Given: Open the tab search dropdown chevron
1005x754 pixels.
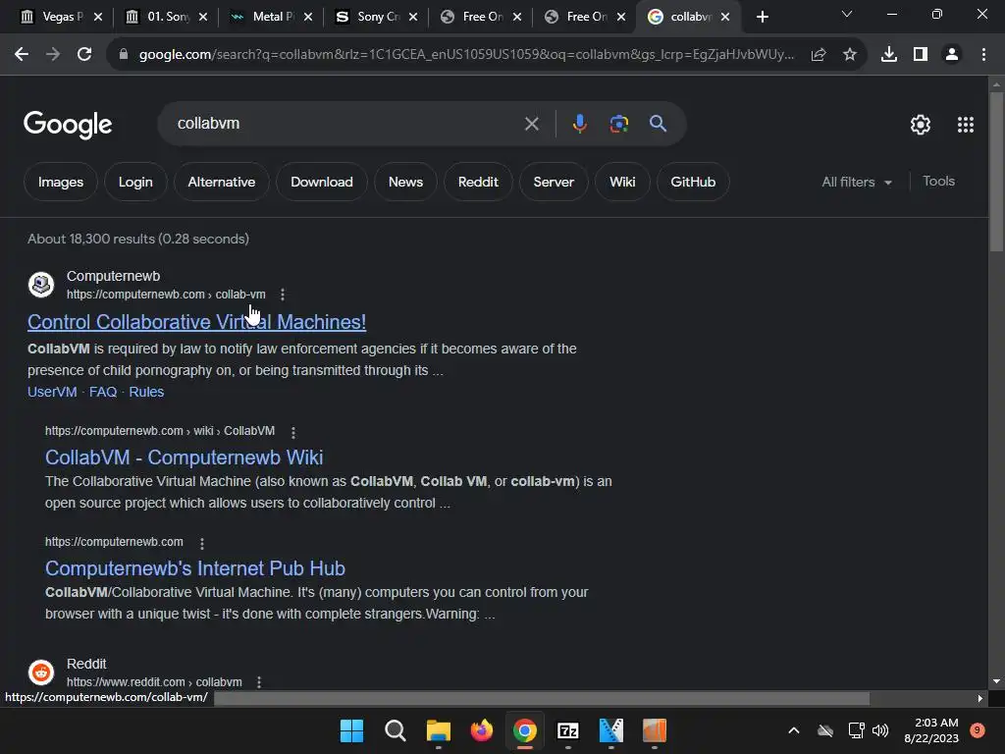Looking at the screenshot, I should (847, 14).
